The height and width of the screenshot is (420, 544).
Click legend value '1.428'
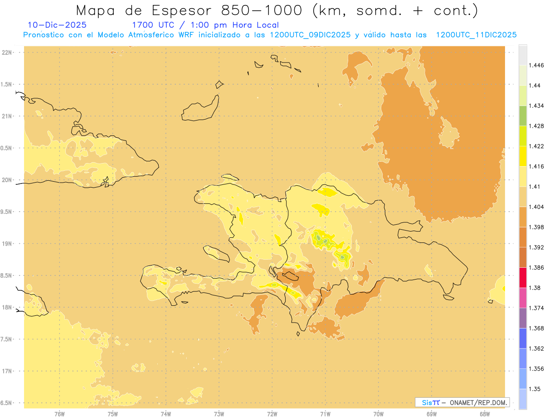pos(537,126)
